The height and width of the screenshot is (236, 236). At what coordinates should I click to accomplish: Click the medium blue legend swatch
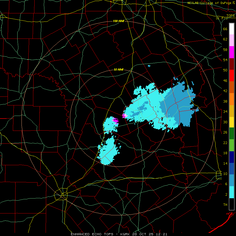[x=232, y=169]
